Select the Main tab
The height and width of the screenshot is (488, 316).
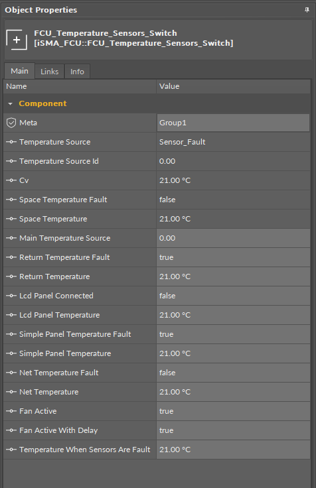[x=19, y=71]
